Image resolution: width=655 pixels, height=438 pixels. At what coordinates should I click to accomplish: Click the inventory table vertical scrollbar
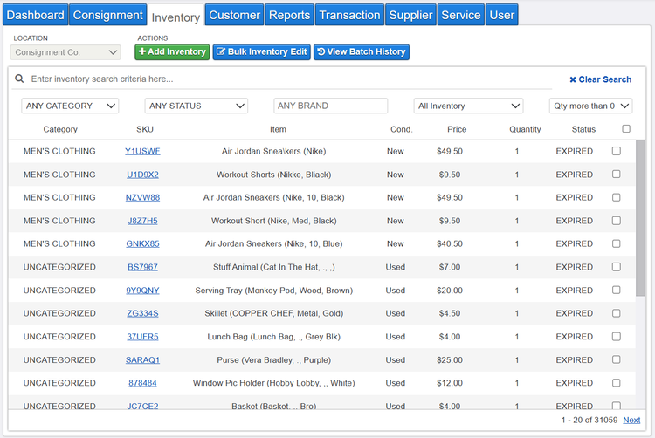(641, 227)
